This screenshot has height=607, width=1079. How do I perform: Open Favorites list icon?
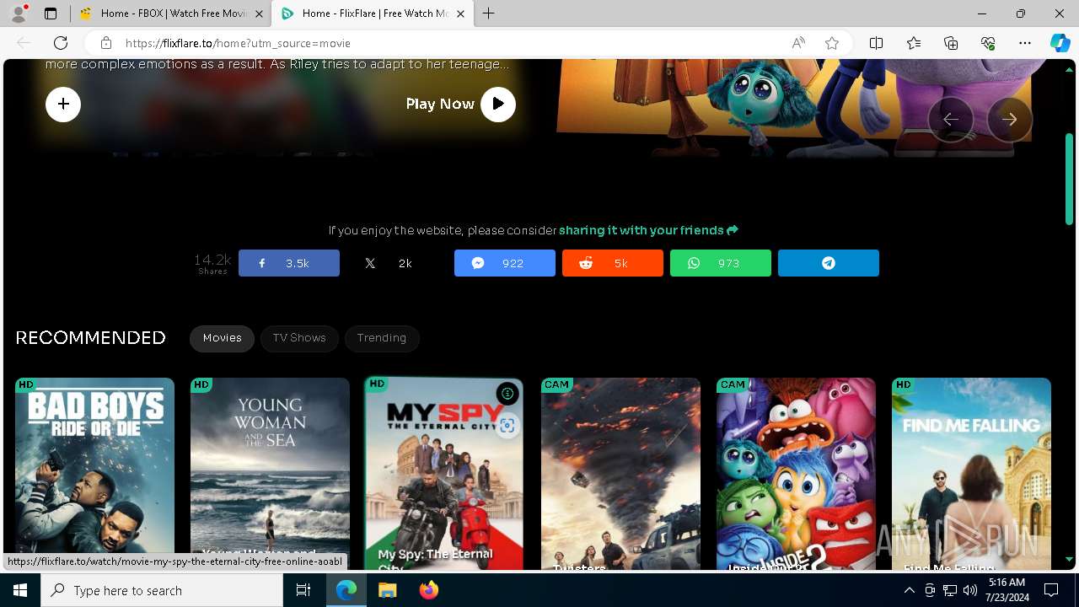click(x=914, y=43)
